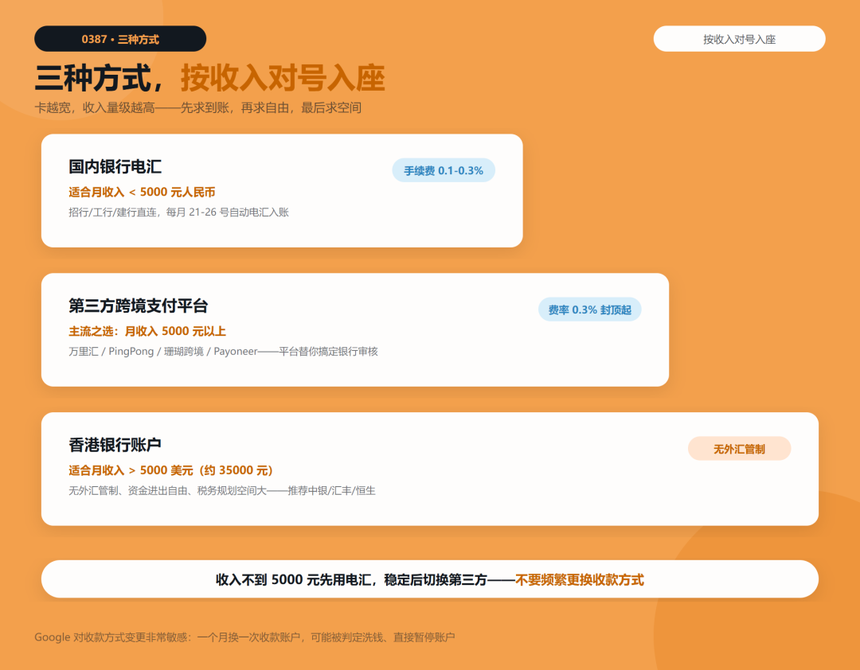Click the banner "收入不到 5000 元先用电汇" text

[429, 579]
